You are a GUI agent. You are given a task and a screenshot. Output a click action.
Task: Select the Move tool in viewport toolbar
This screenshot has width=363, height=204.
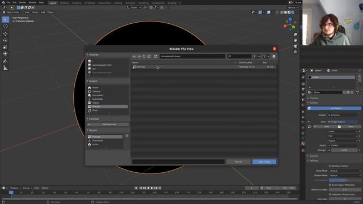[x=5, y=33]
